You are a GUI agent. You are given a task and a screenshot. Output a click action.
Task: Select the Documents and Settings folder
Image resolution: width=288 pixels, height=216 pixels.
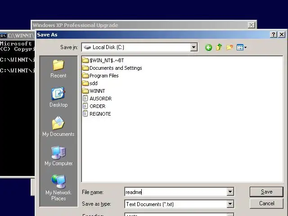pos(112,68)
